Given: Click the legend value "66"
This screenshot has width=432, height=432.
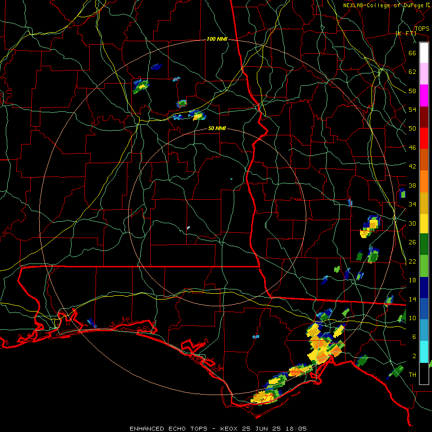Looking at the screenshot, I should point(412,53).
